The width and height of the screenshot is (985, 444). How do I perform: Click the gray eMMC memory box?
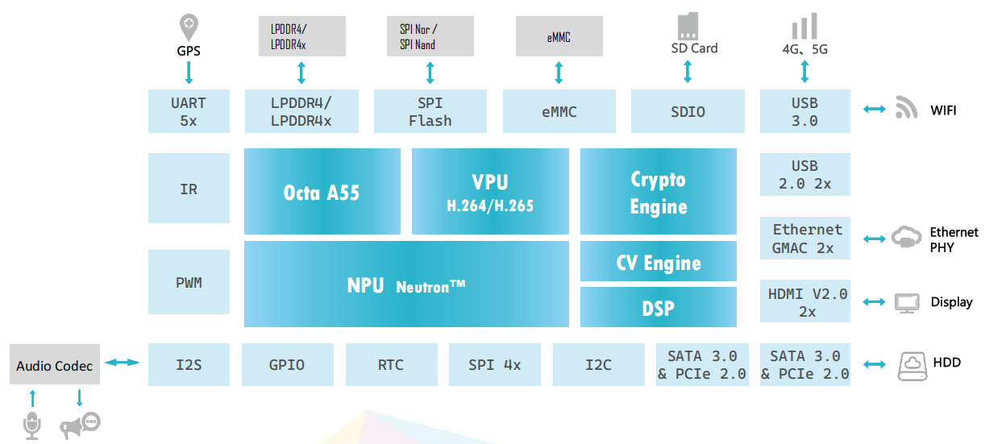[x=558, y=37]
